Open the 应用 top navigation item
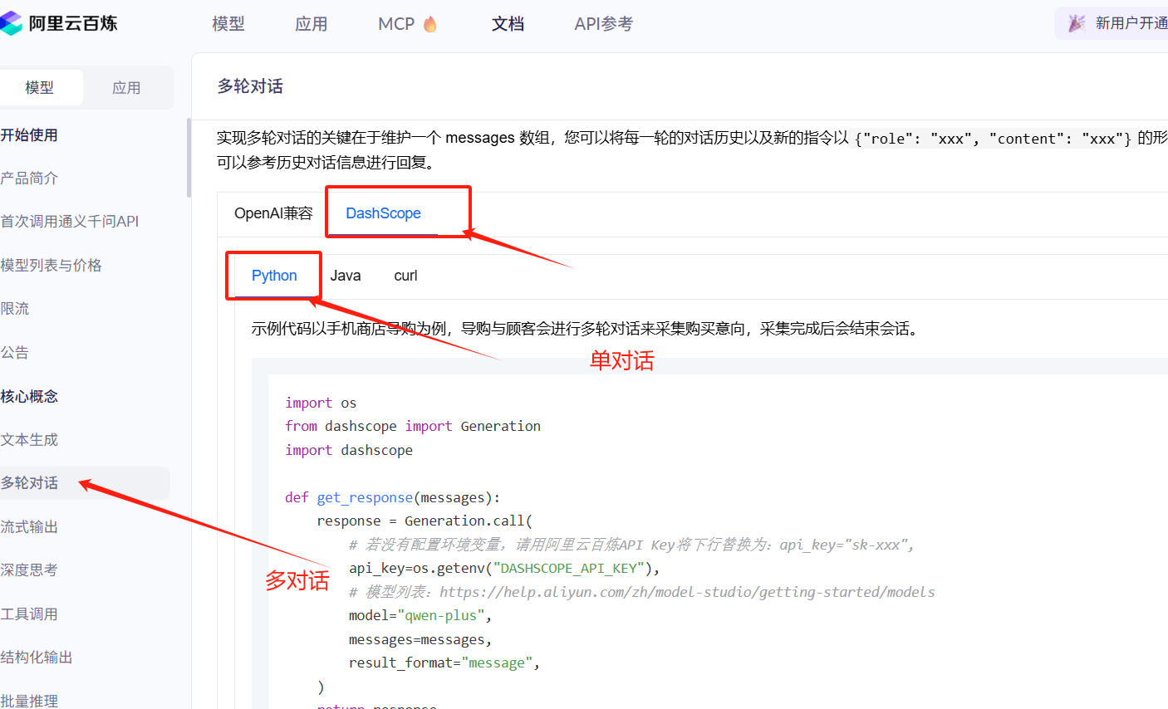The image size is (1168, 709). 312,24
